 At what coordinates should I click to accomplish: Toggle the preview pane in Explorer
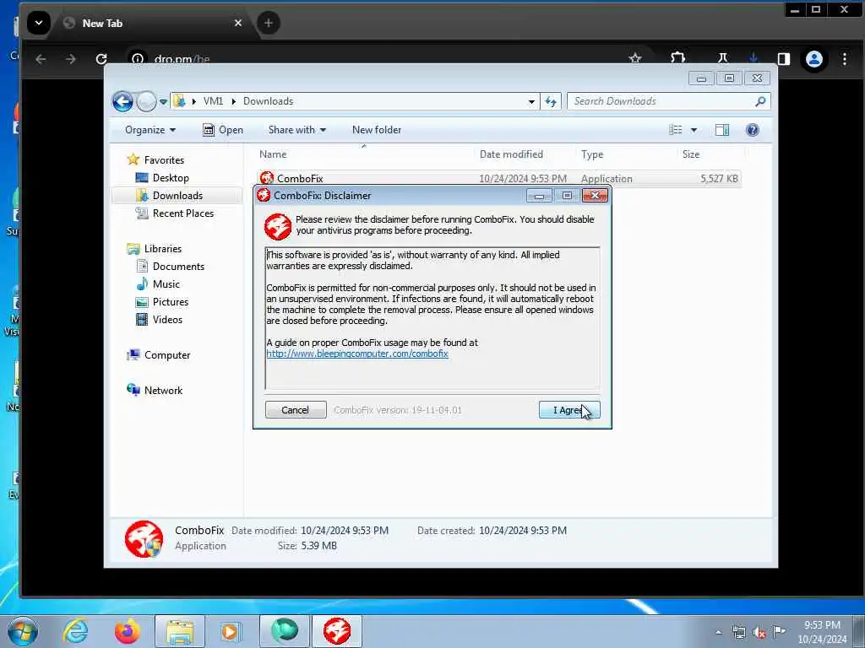[x=722, y=130]
